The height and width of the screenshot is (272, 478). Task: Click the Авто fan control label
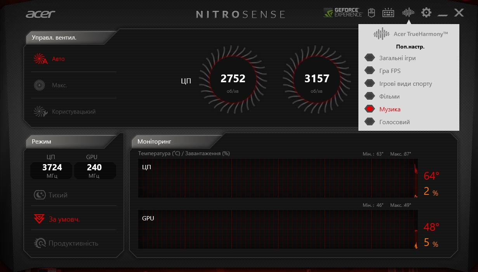pyautogui.click(x=58, y=59)
